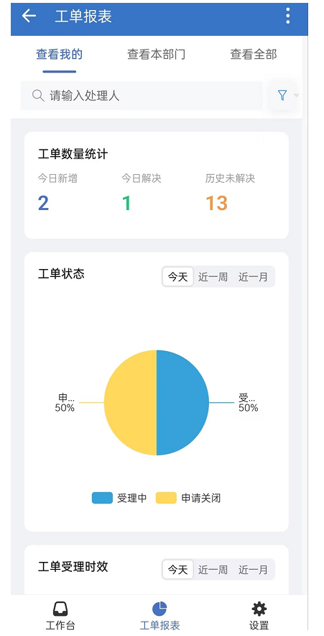The image size is (324, 636).
Task: Click the search magnifier icon
Action: tap(38, 96)
